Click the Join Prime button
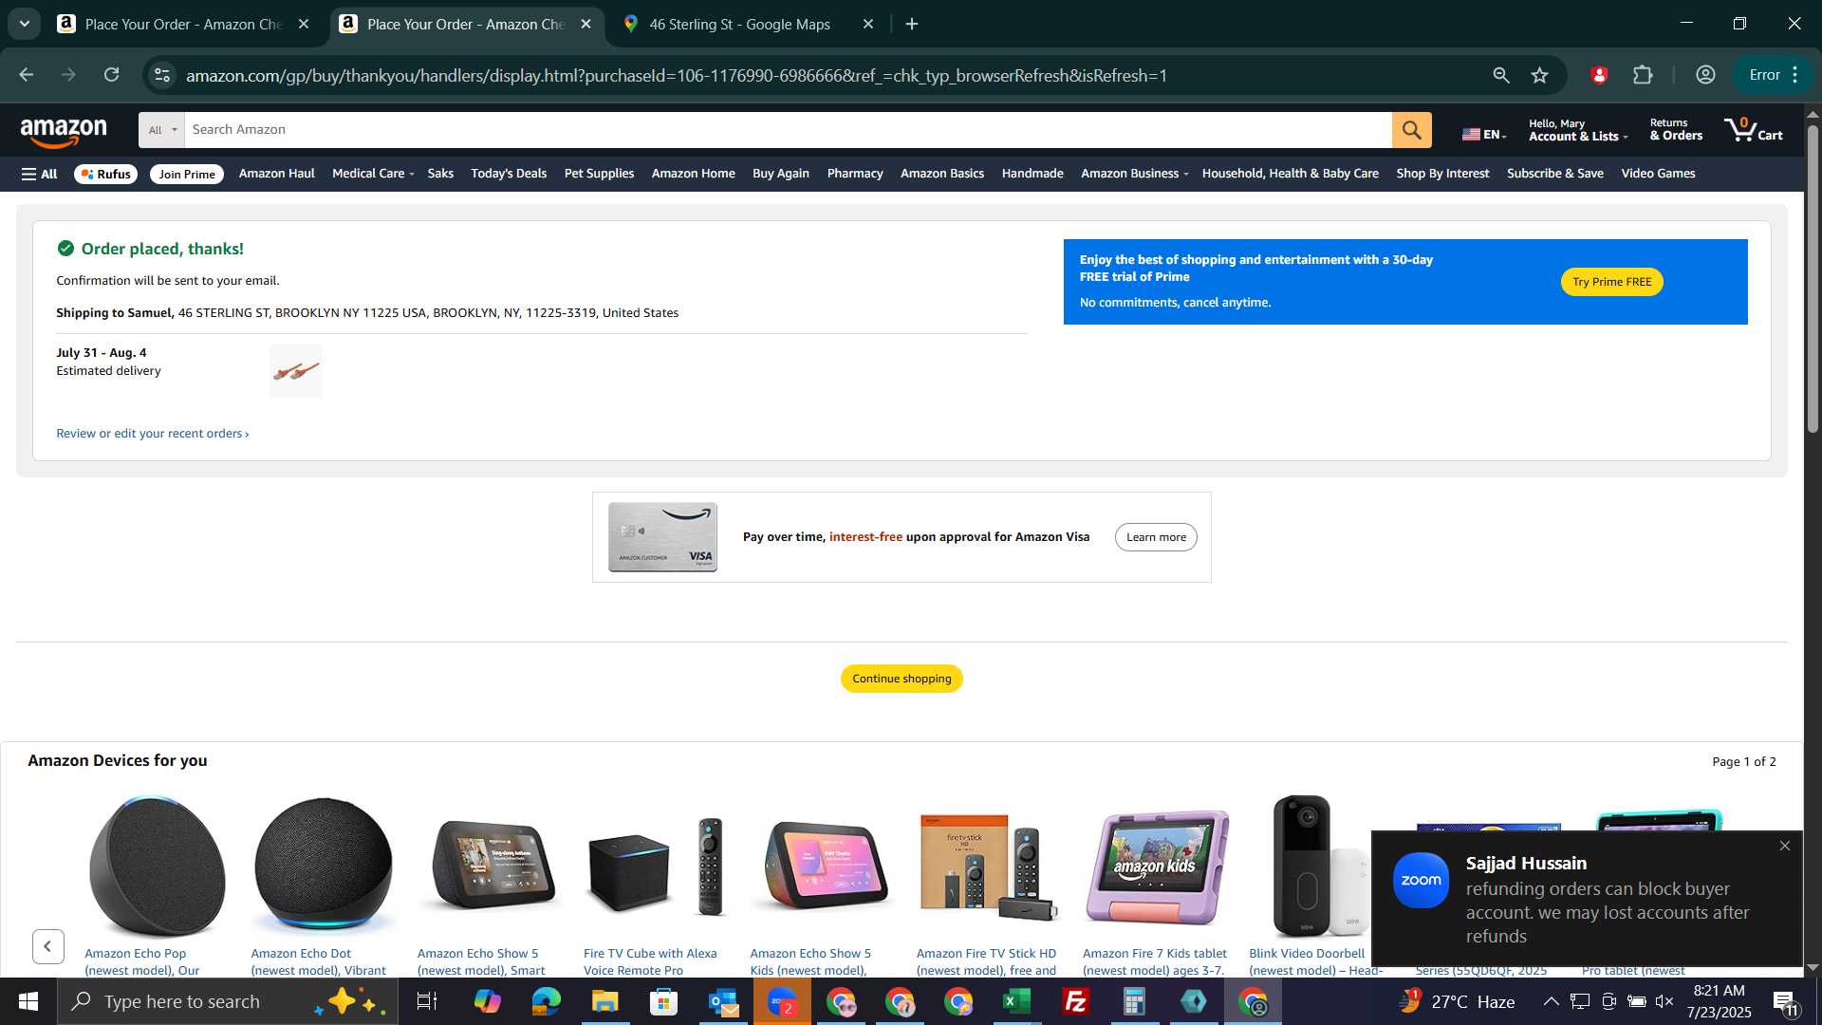This screenshot has width=1822, height=1025. coord(187,174)
